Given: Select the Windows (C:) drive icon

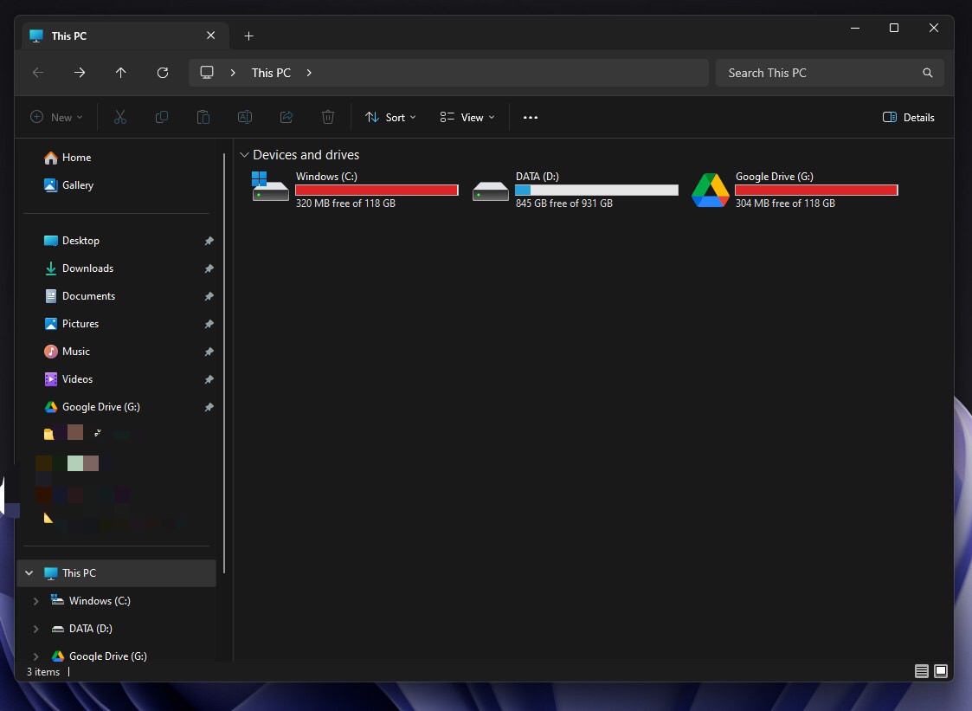Looking at the screenshot, I should coord(270,187).
